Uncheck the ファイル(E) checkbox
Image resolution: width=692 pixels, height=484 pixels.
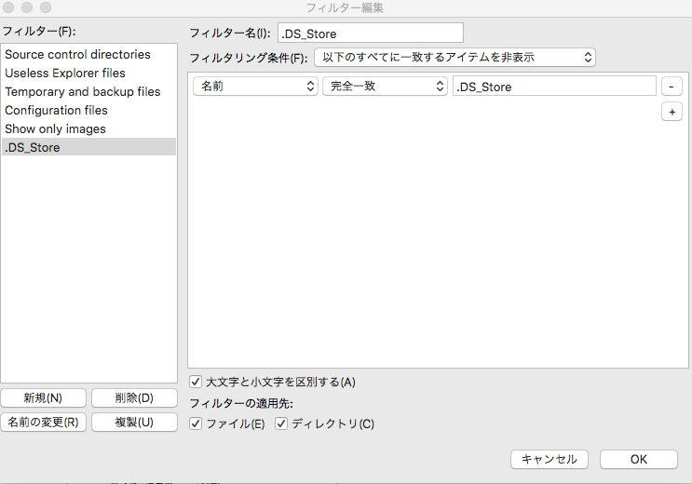point(196,423)
